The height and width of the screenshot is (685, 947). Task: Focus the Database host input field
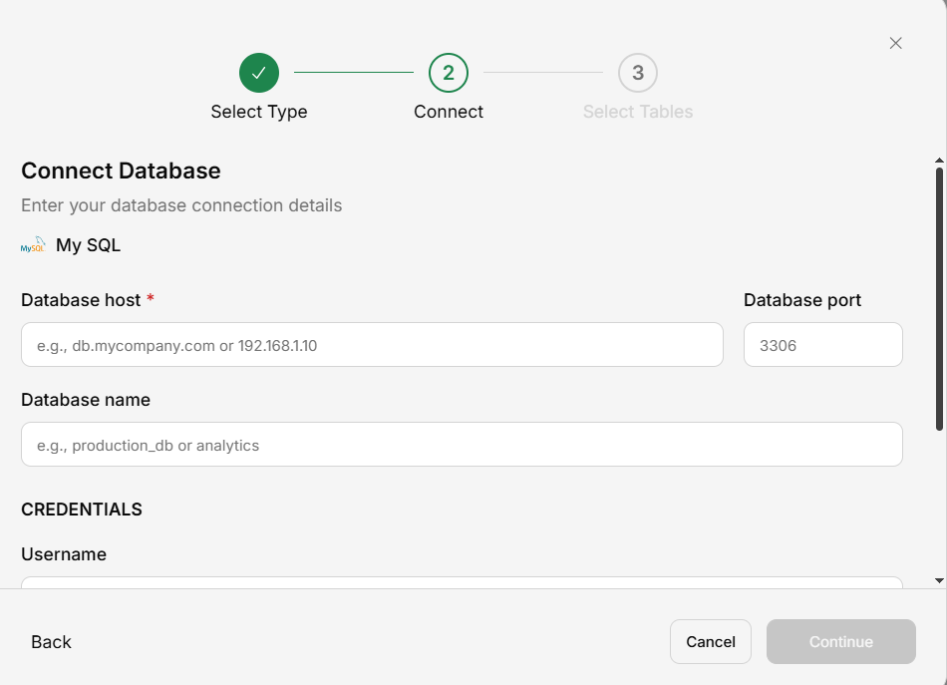[372, 345]
